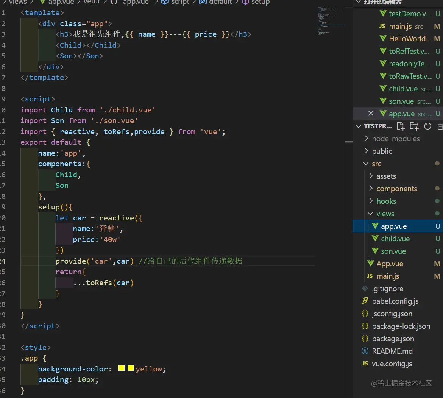Image resolution: width=443 pixels, height=398 pixels.
Task: Open testDemo.v... from open editors
Action: click(410, 14)
